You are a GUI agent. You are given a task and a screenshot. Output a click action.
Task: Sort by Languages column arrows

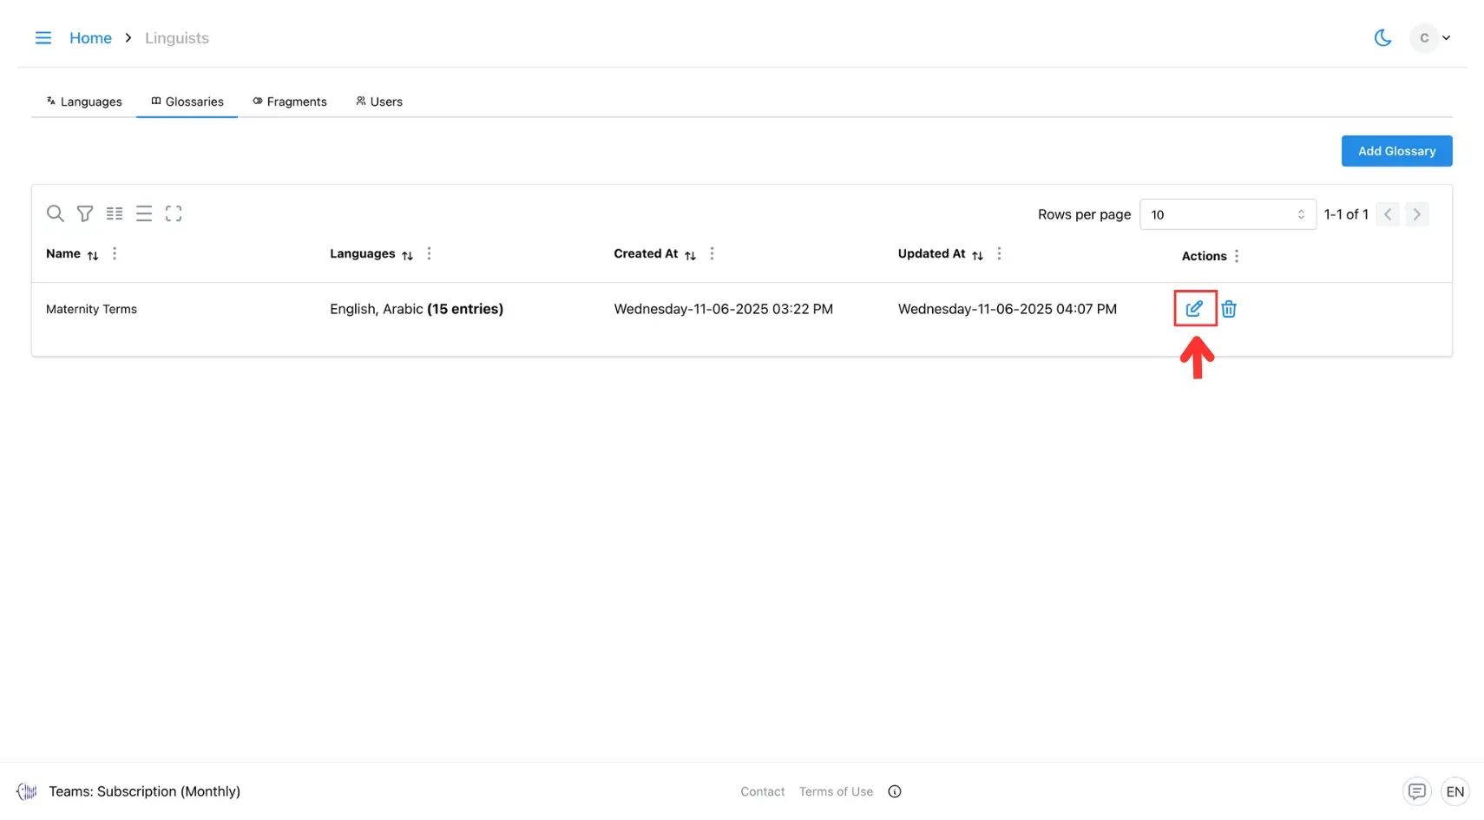(407, 255)
